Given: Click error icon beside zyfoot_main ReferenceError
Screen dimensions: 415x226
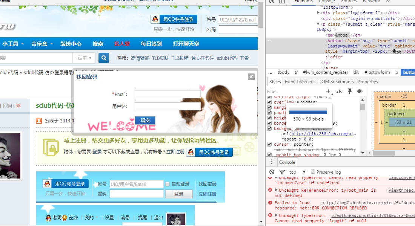Looking at the screenshot, I should [270, 190].
